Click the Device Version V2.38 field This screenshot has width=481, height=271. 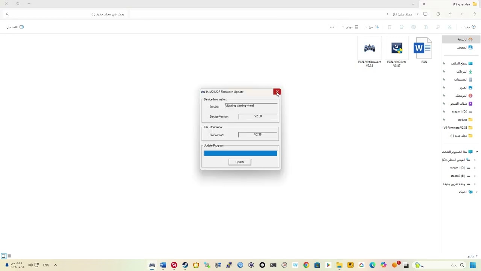tap(258, 116)
